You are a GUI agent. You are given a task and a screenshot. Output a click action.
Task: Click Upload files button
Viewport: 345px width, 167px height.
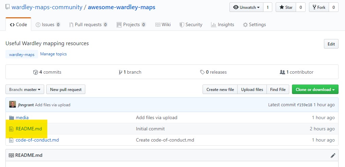tap(252, 89)
